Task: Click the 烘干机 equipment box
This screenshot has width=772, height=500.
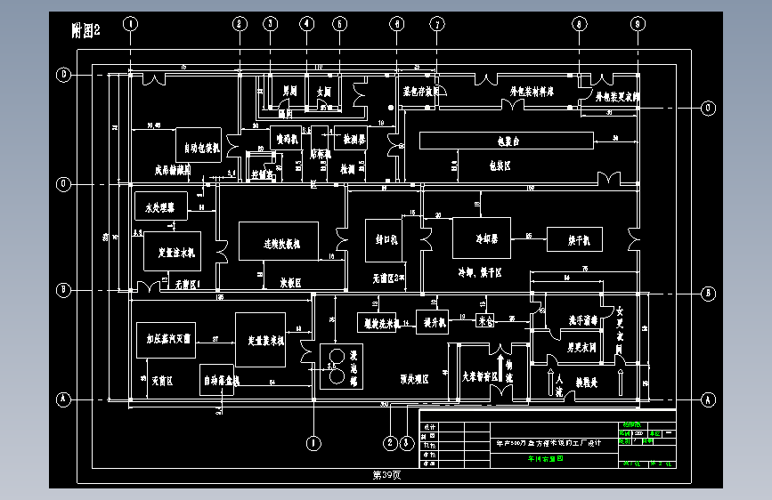Action: click(x=574, y=239)
